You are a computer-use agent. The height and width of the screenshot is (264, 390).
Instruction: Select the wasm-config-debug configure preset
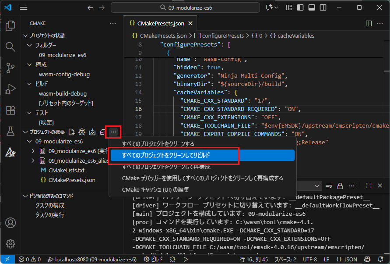64,74
